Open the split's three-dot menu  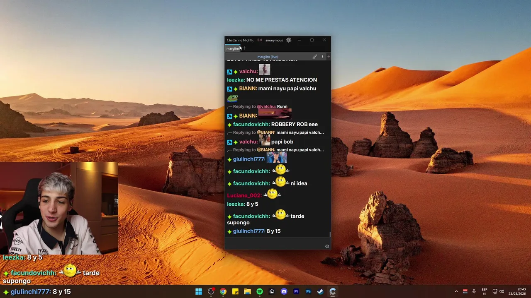point(322,57)
